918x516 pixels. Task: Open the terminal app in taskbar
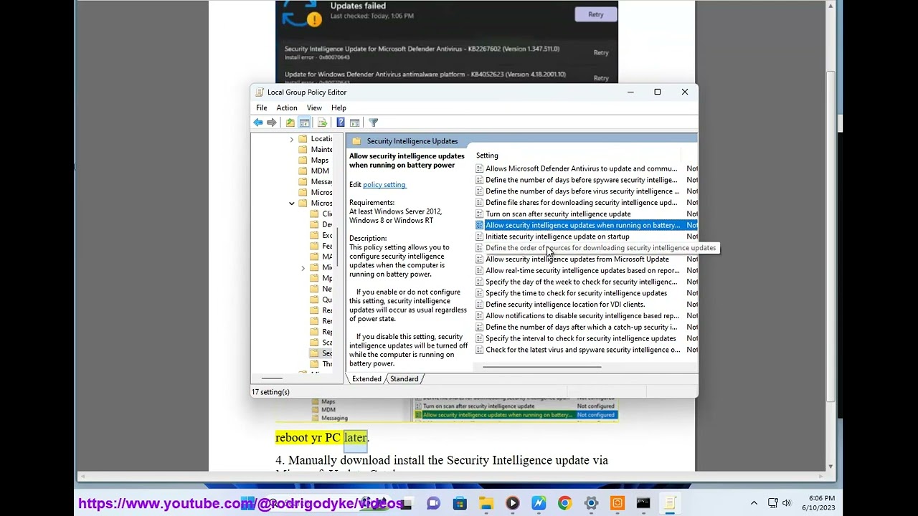point(643,504)
